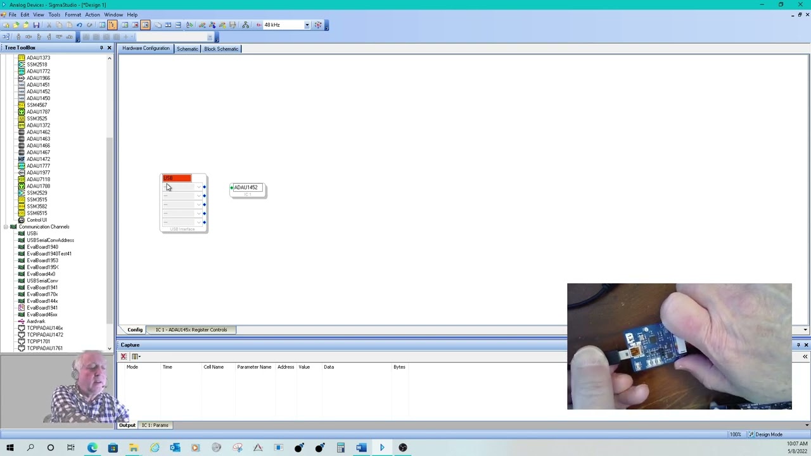Toggle pin on Tree ToolBox panel
Viewport: 811px width, 456px height.
click(101, 48)
